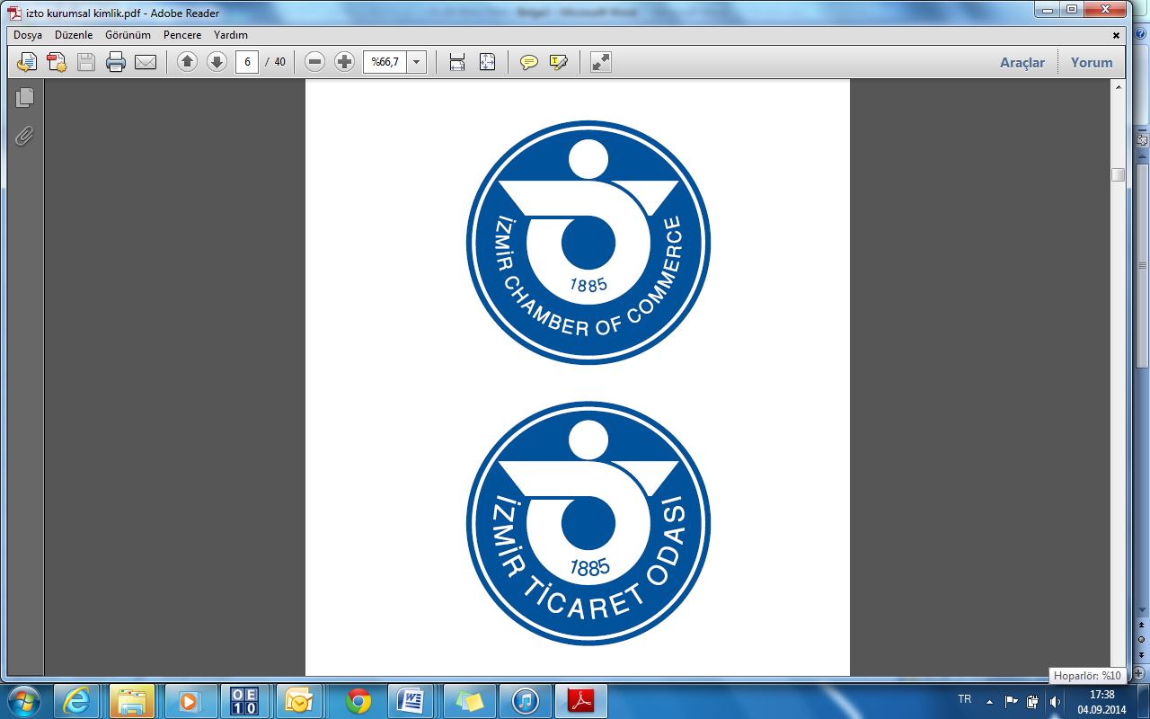Close the document with the small X
Screen dimensions: 1150x719
click(1117, 36)
